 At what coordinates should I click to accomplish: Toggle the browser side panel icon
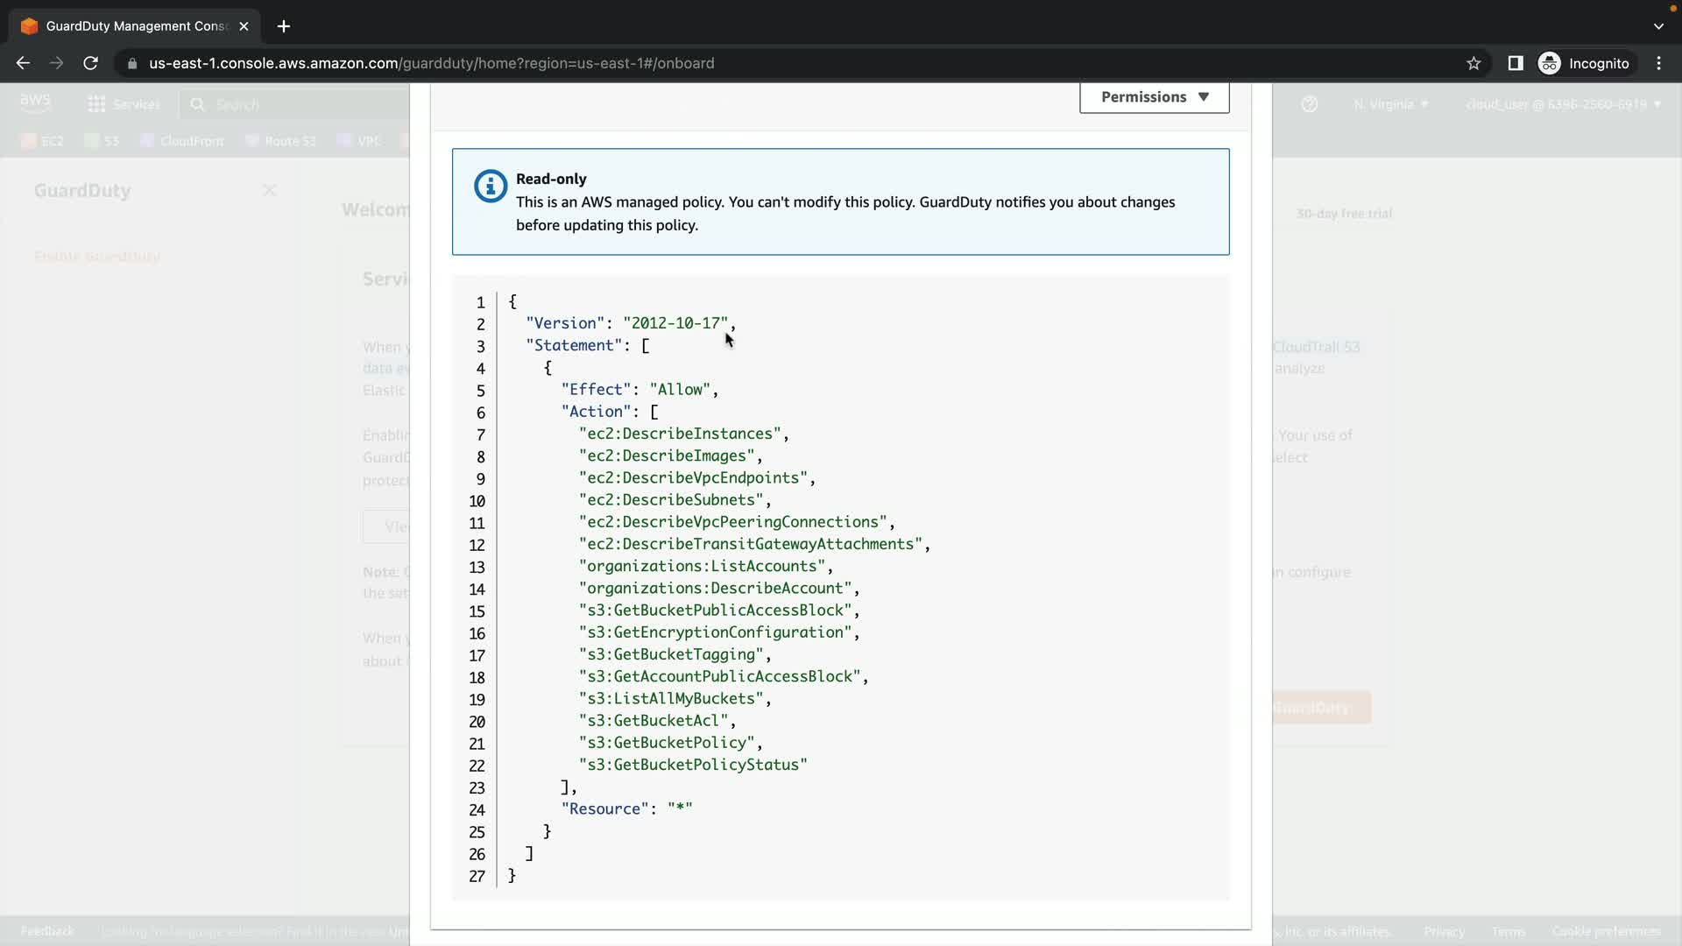click(1515, 63)
